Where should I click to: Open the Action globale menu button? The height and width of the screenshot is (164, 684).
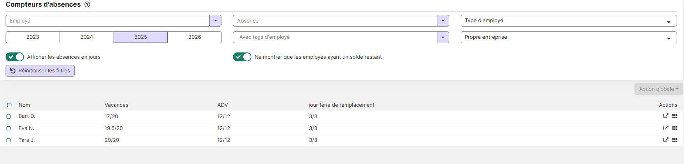658,89
